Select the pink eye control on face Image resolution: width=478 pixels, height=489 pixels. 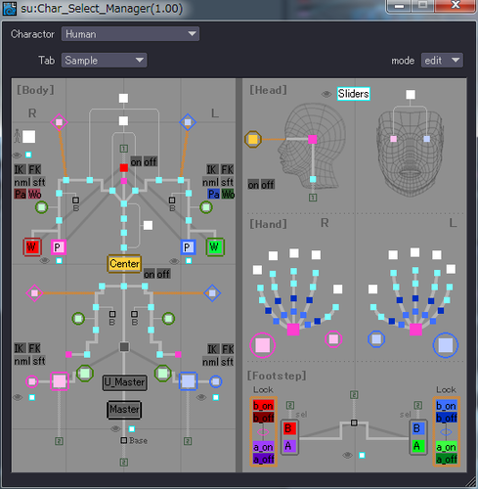pos(394,139)
